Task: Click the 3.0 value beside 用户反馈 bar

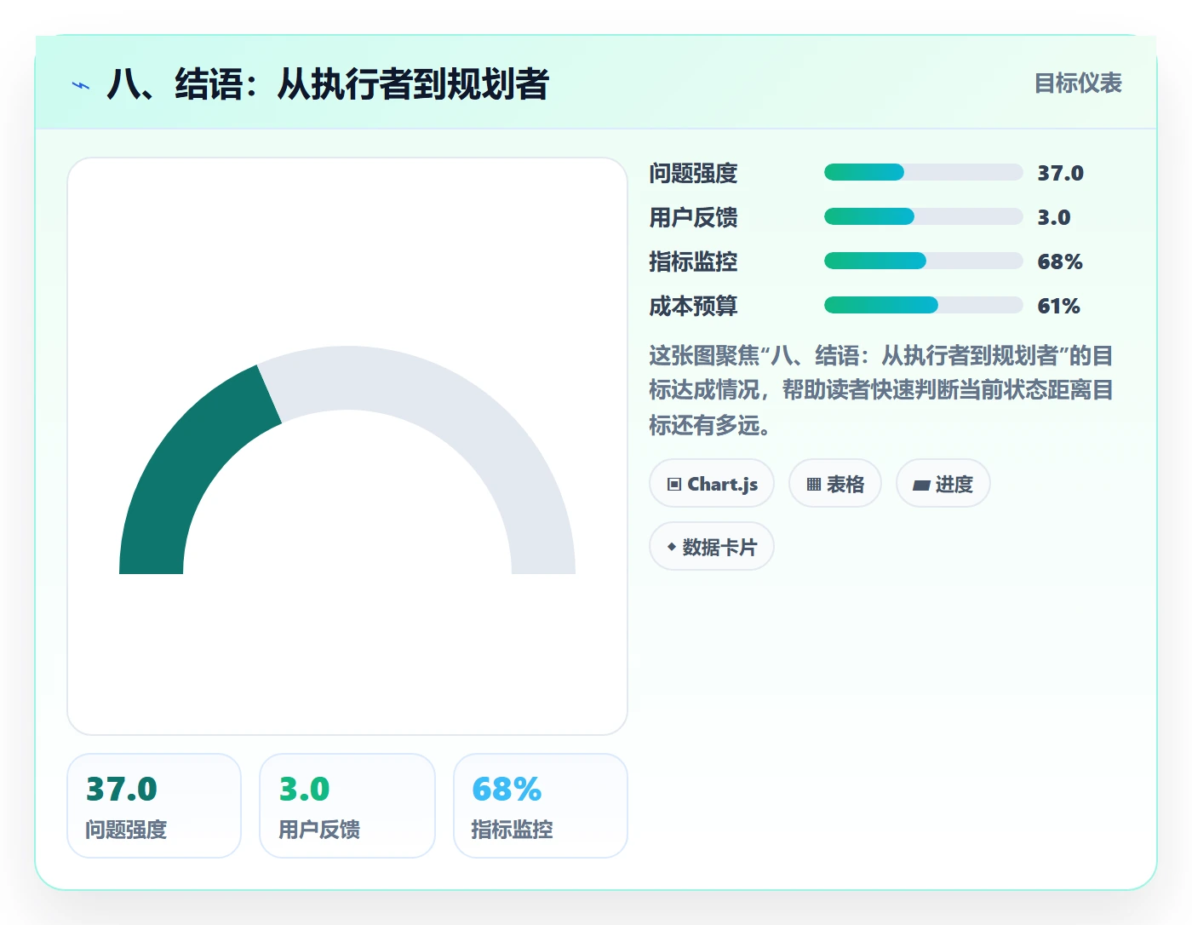Action: (1053, 217)
